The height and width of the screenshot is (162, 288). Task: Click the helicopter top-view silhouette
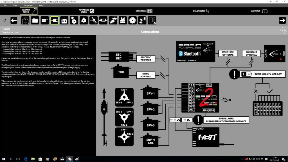point(104,117)
